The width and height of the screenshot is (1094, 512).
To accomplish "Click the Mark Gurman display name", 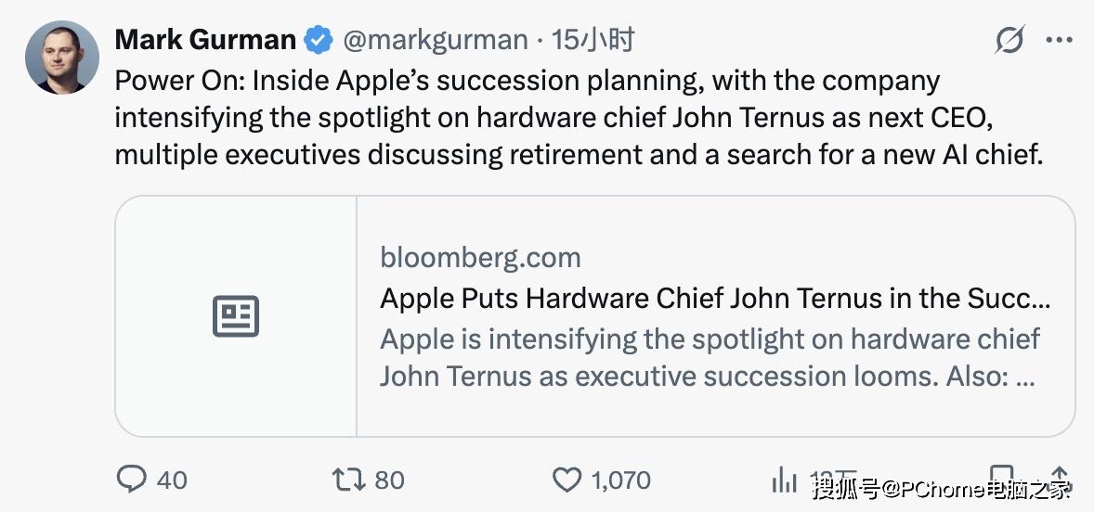I will (205, 40).
